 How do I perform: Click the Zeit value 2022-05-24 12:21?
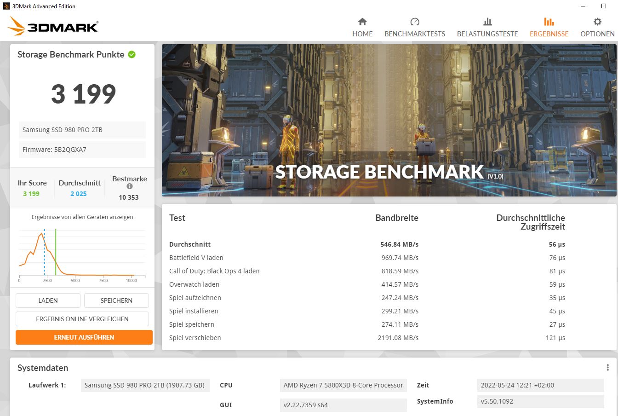(x=540, y=385)
